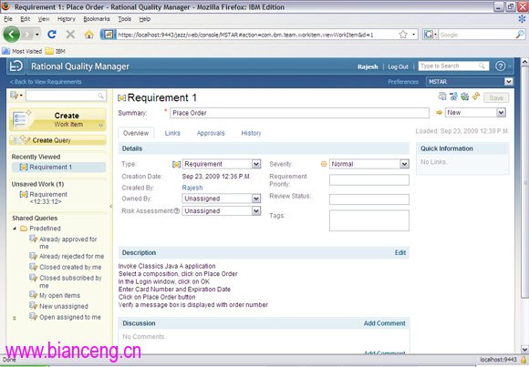
Task: Open the Most Visited bookmarks icon
Action: (x=5, y=51)
